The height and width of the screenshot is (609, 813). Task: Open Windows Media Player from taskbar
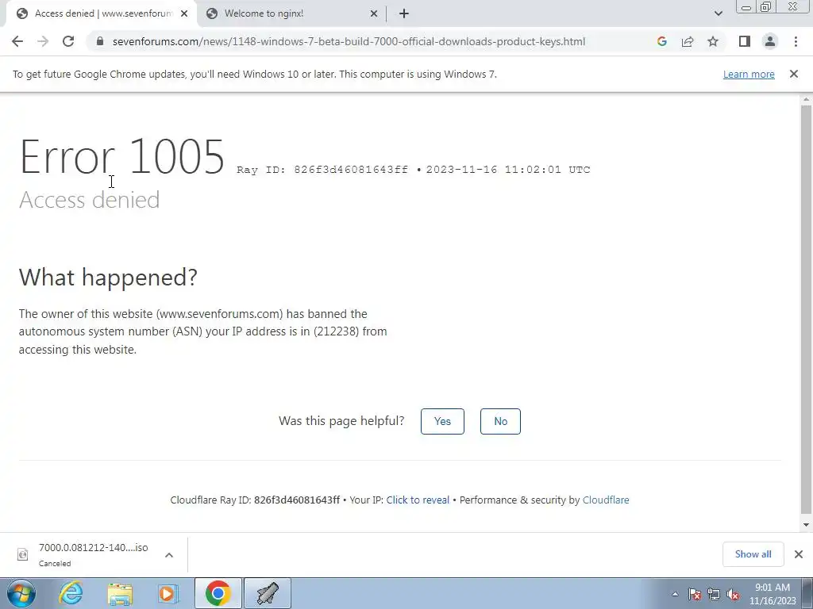[x=168, y=593]
